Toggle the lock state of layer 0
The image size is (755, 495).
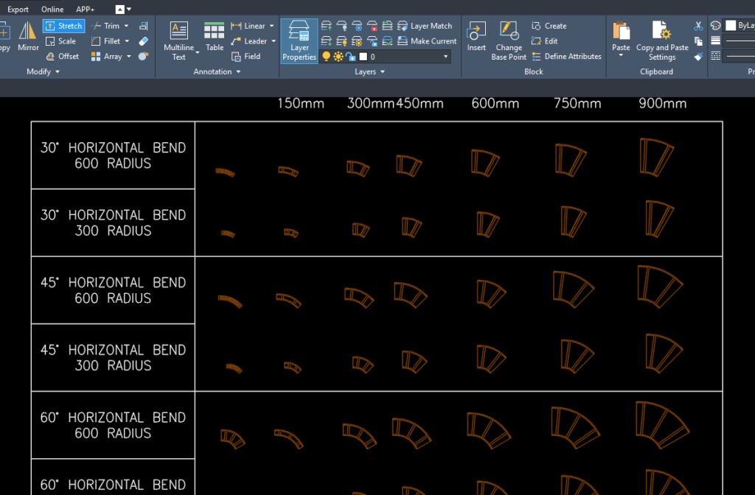tap(349, 56)
